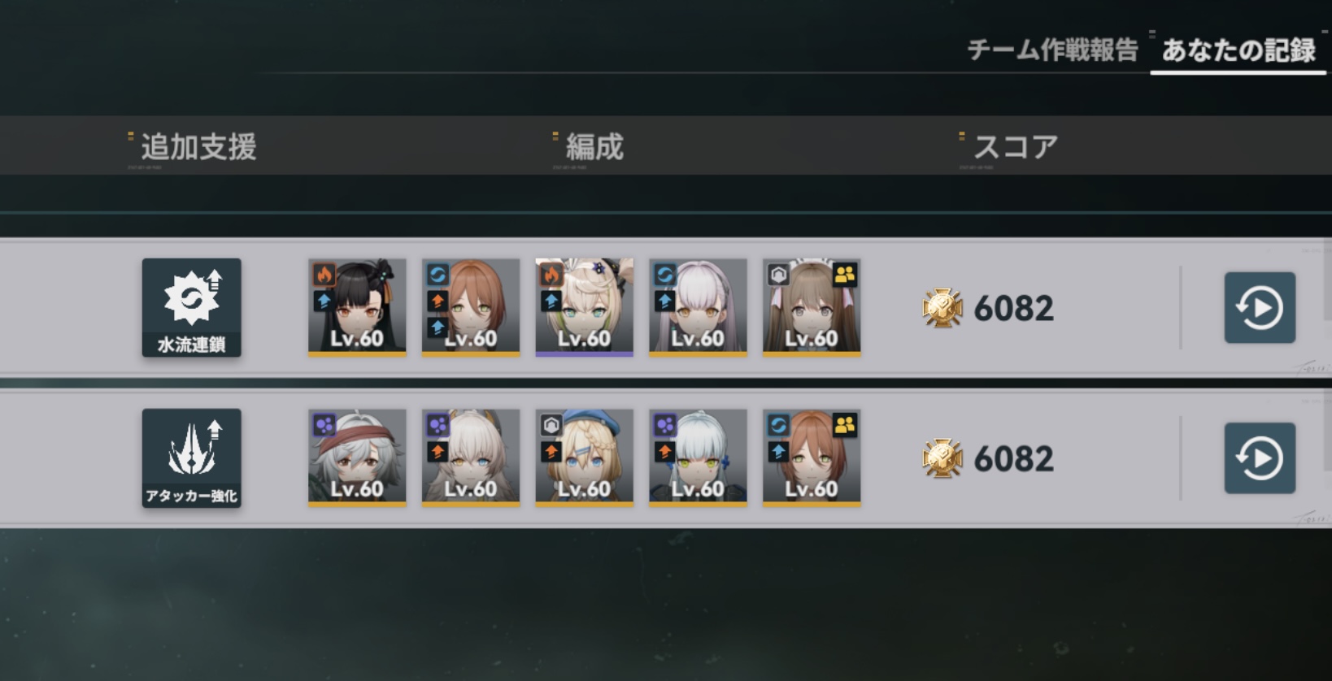The image size is (1332, 681).
Task: Switch to the チーム作戦報告 tab
Action: click(x=1052, y=50)
